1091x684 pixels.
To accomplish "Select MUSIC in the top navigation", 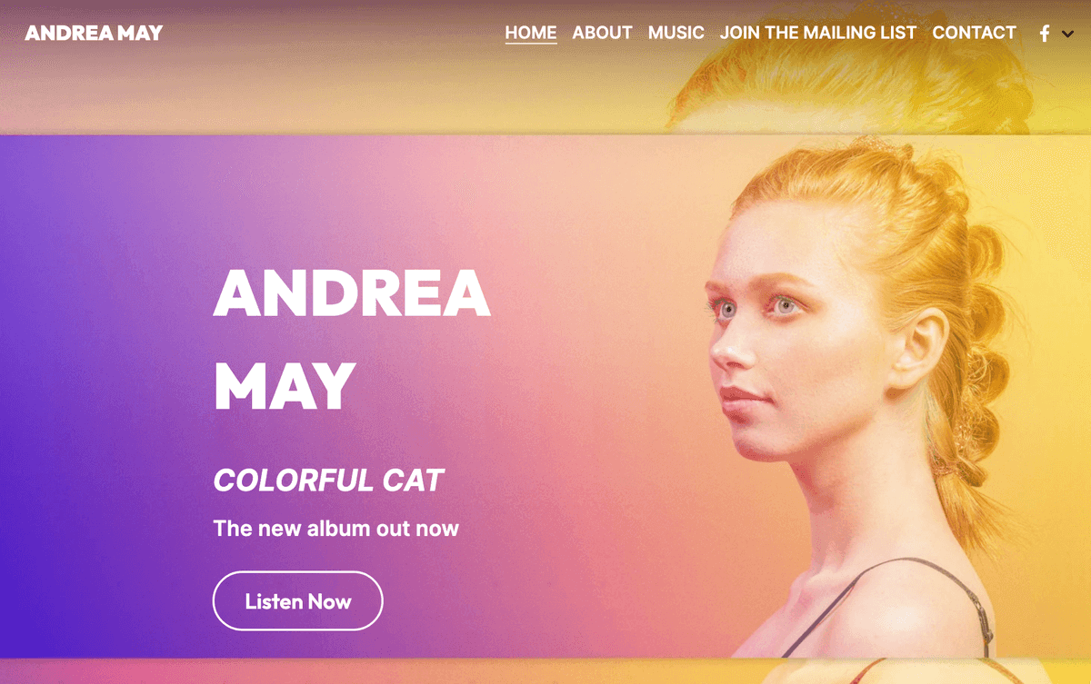I will pyautogui.click(x=676, y=33).
